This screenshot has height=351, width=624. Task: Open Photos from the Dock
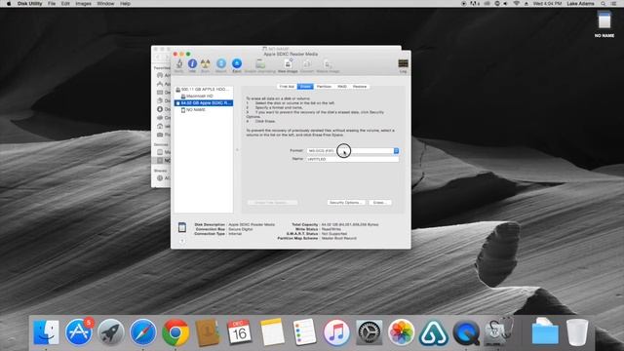[401, 331]
